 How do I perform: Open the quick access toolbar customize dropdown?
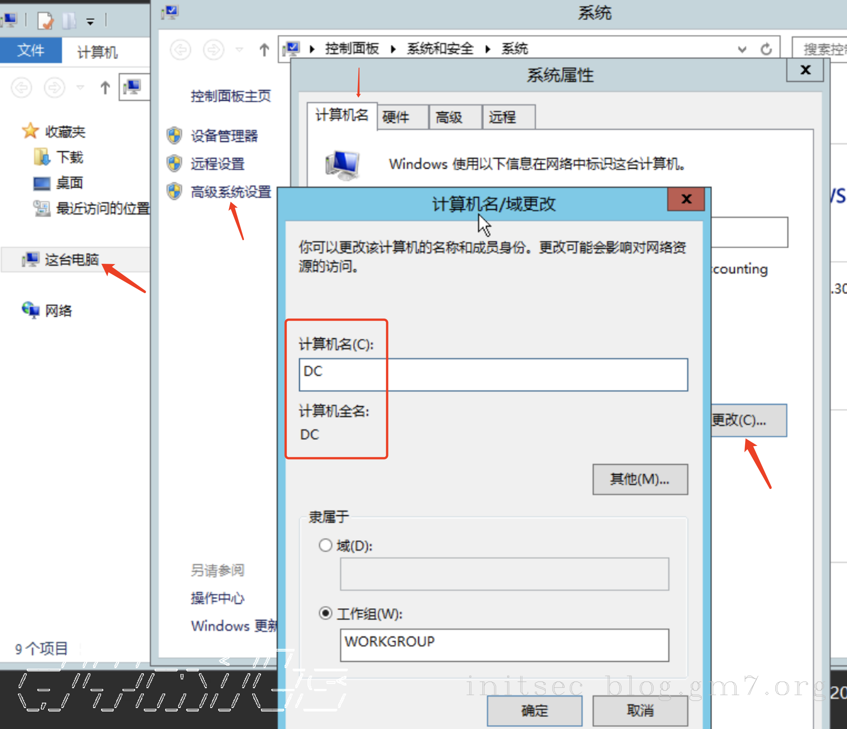click(x=90, y=22)
